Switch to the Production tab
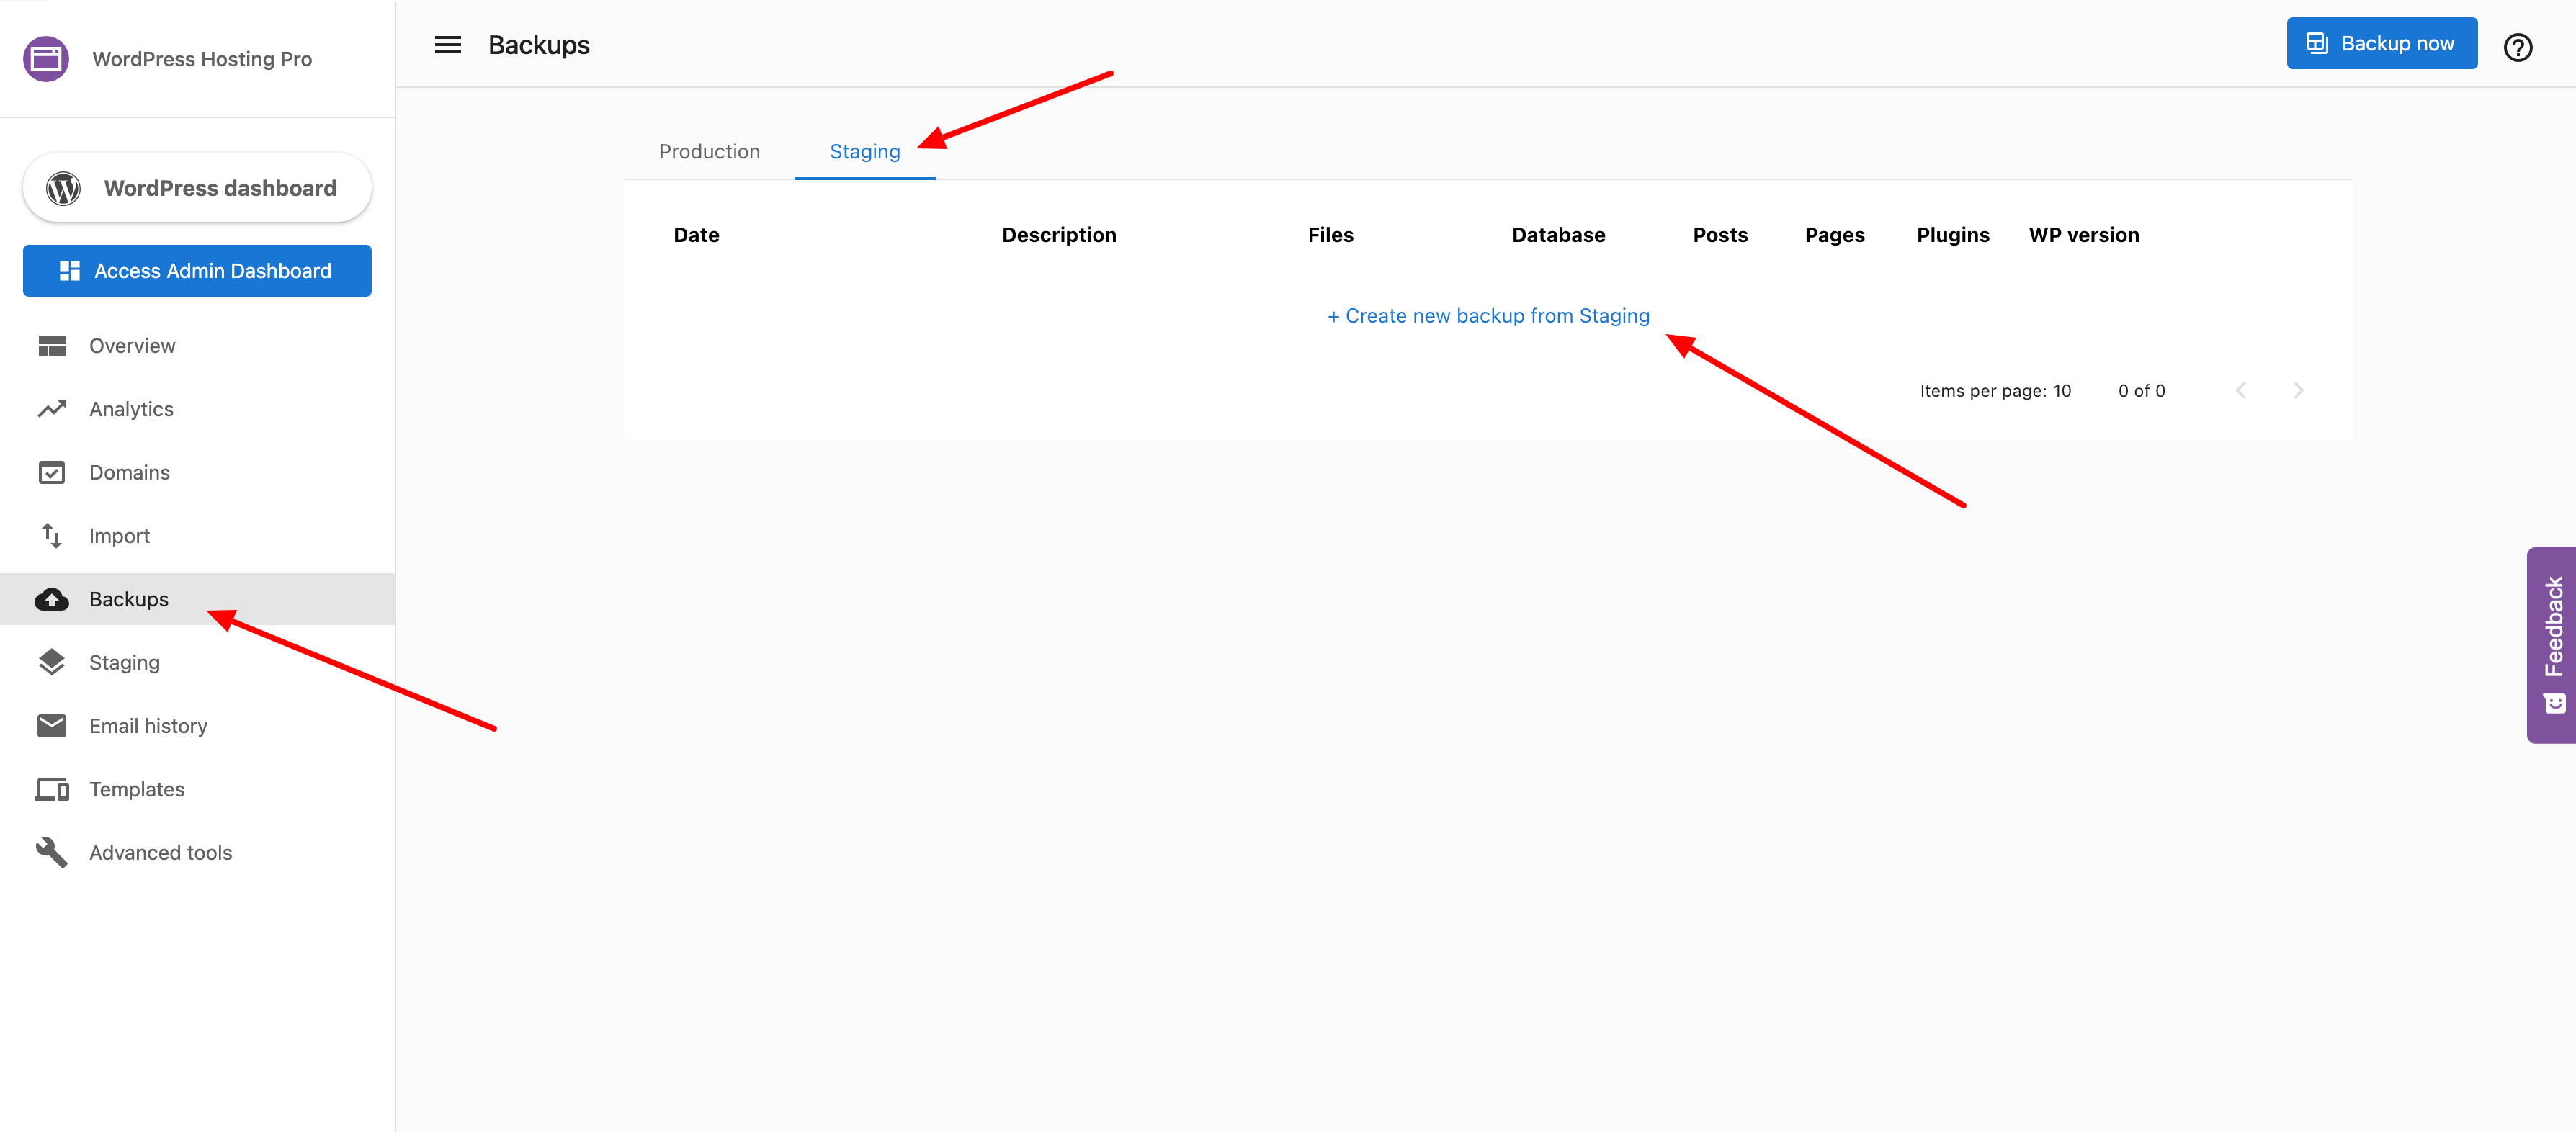 tap(709, 151)
